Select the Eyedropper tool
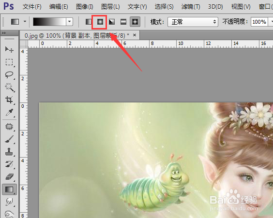Image resolution: width=273 pixels, height=218 pixels. click(9, 113)
